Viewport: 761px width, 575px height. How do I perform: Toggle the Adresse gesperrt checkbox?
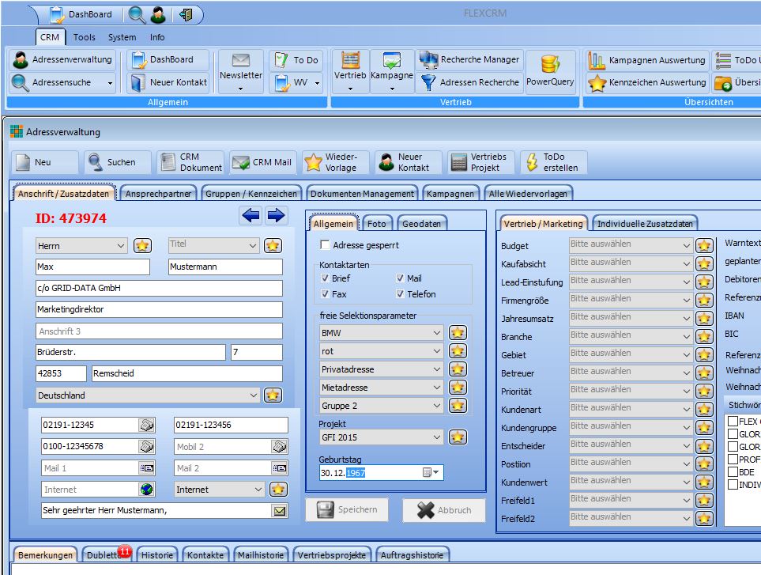pos(325,244)
